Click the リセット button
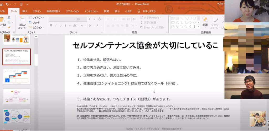This screenshot has height=131, width=269. tap(34, 22)
